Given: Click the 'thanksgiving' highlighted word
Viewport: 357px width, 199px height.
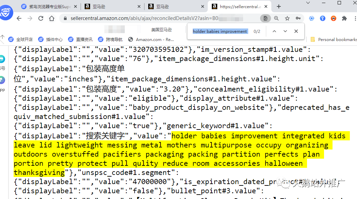Looking at the screenshot, I should pyautogui.click(x=39, y=173).
